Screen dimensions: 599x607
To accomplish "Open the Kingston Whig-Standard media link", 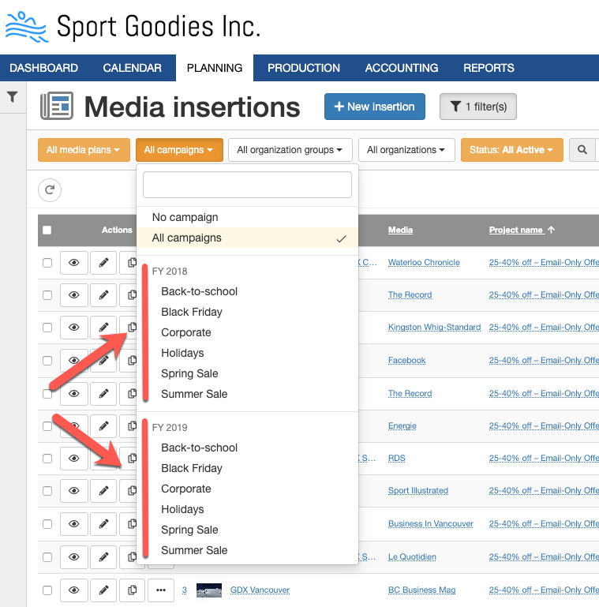I will 434,328.
